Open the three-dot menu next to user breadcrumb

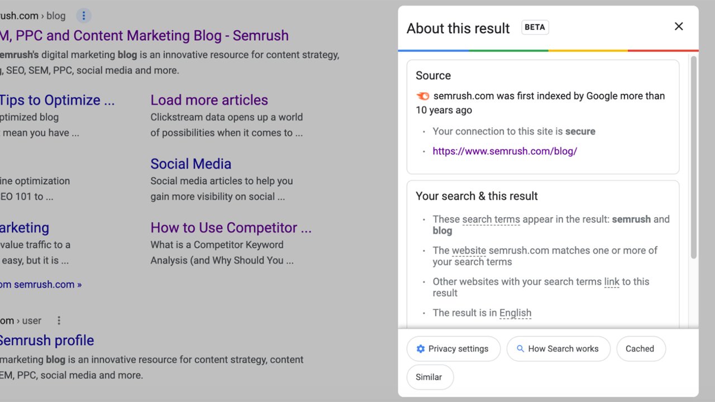pos(59,320)
